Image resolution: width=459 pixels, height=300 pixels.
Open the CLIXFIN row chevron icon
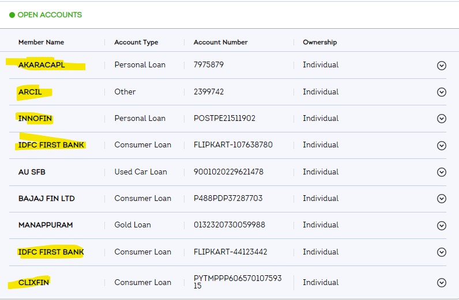pyautogui.click(x=442, y=283)
